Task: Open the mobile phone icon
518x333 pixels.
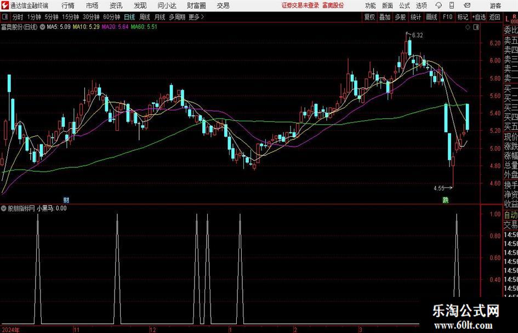Action: click(x=452, y=5)
